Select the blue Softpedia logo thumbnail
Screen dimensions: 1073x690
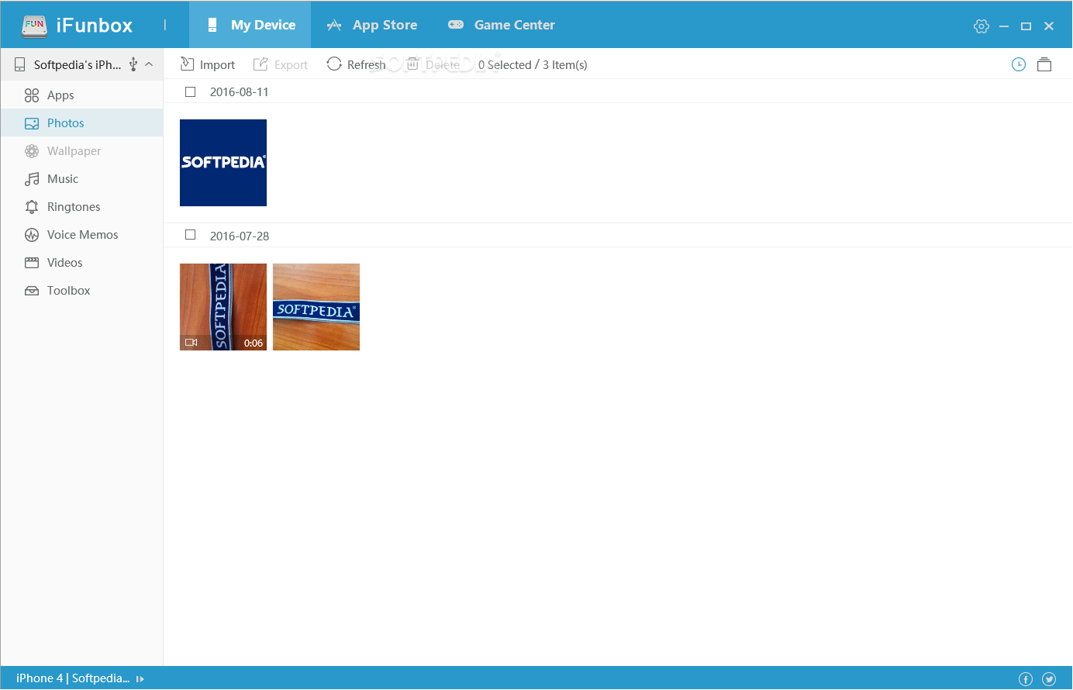pyautogui.click(x=223, y=163)
